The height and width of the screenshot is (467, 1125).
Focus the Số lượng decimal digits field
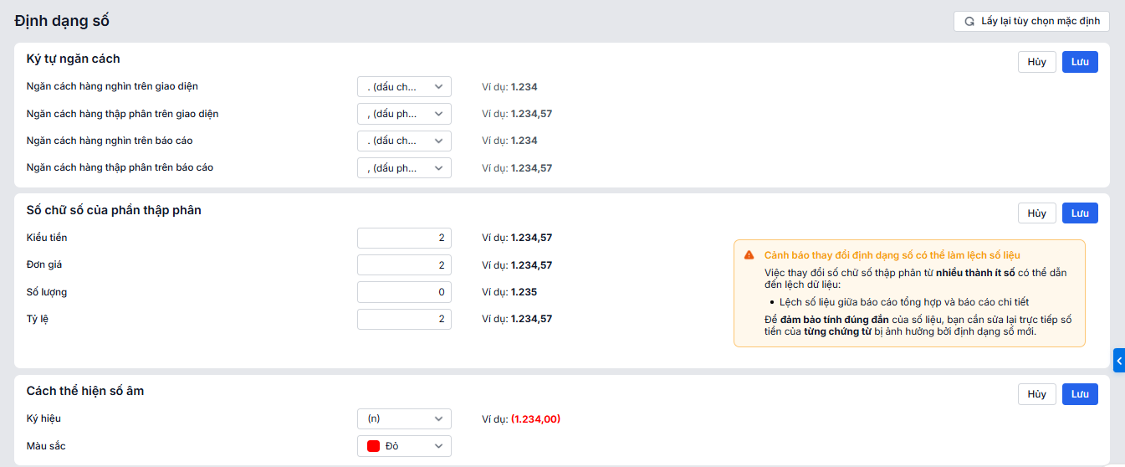404,292
